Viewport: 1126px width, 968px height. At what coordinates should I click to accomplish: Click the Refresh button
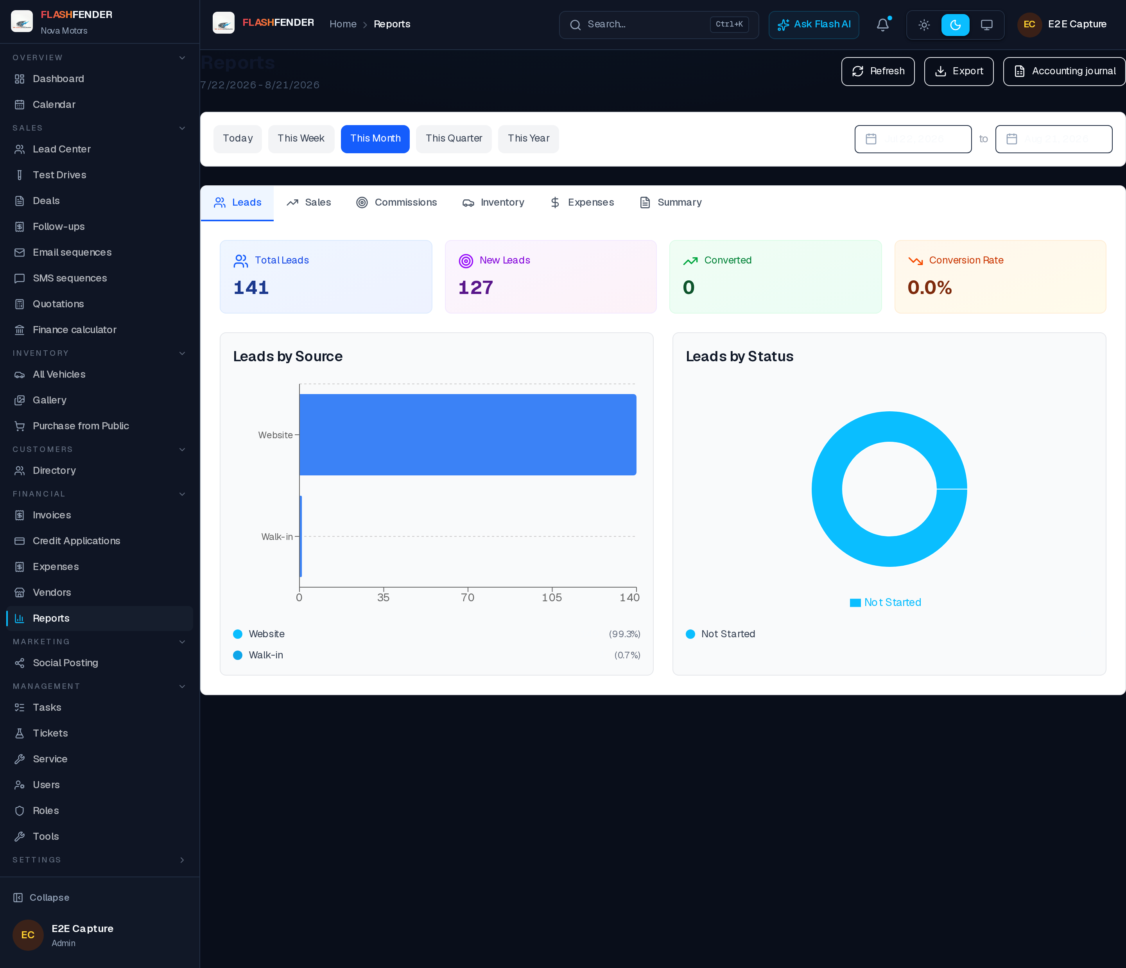click(878, 71)
